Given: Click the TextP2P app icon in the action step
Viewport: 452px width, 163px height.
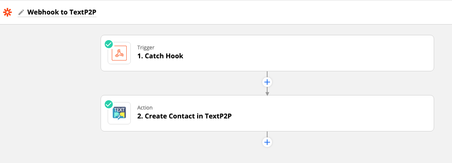Looking at the screenshot, I should (119, 113).
